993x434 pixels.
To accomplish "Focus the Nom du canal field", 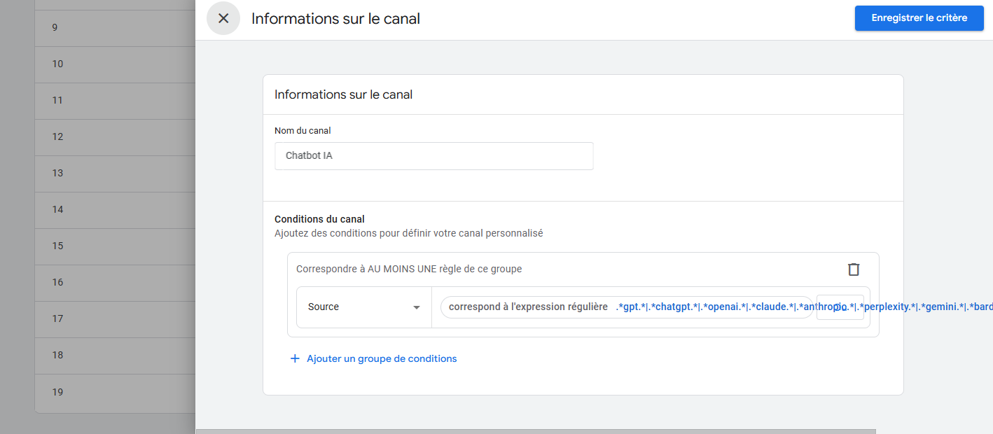I will [x=433, y=156].
